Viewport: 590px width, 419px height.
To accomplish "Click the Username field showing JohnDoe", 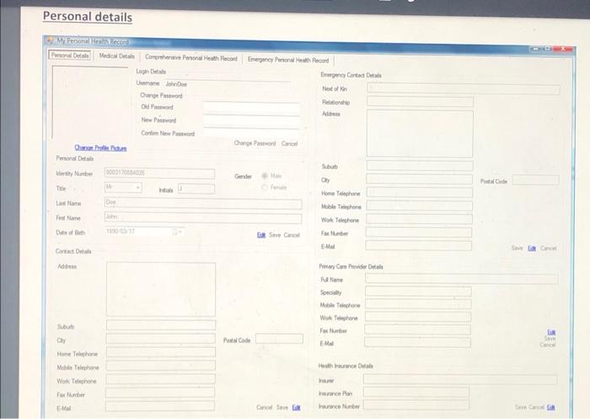I will pos(228,84).
